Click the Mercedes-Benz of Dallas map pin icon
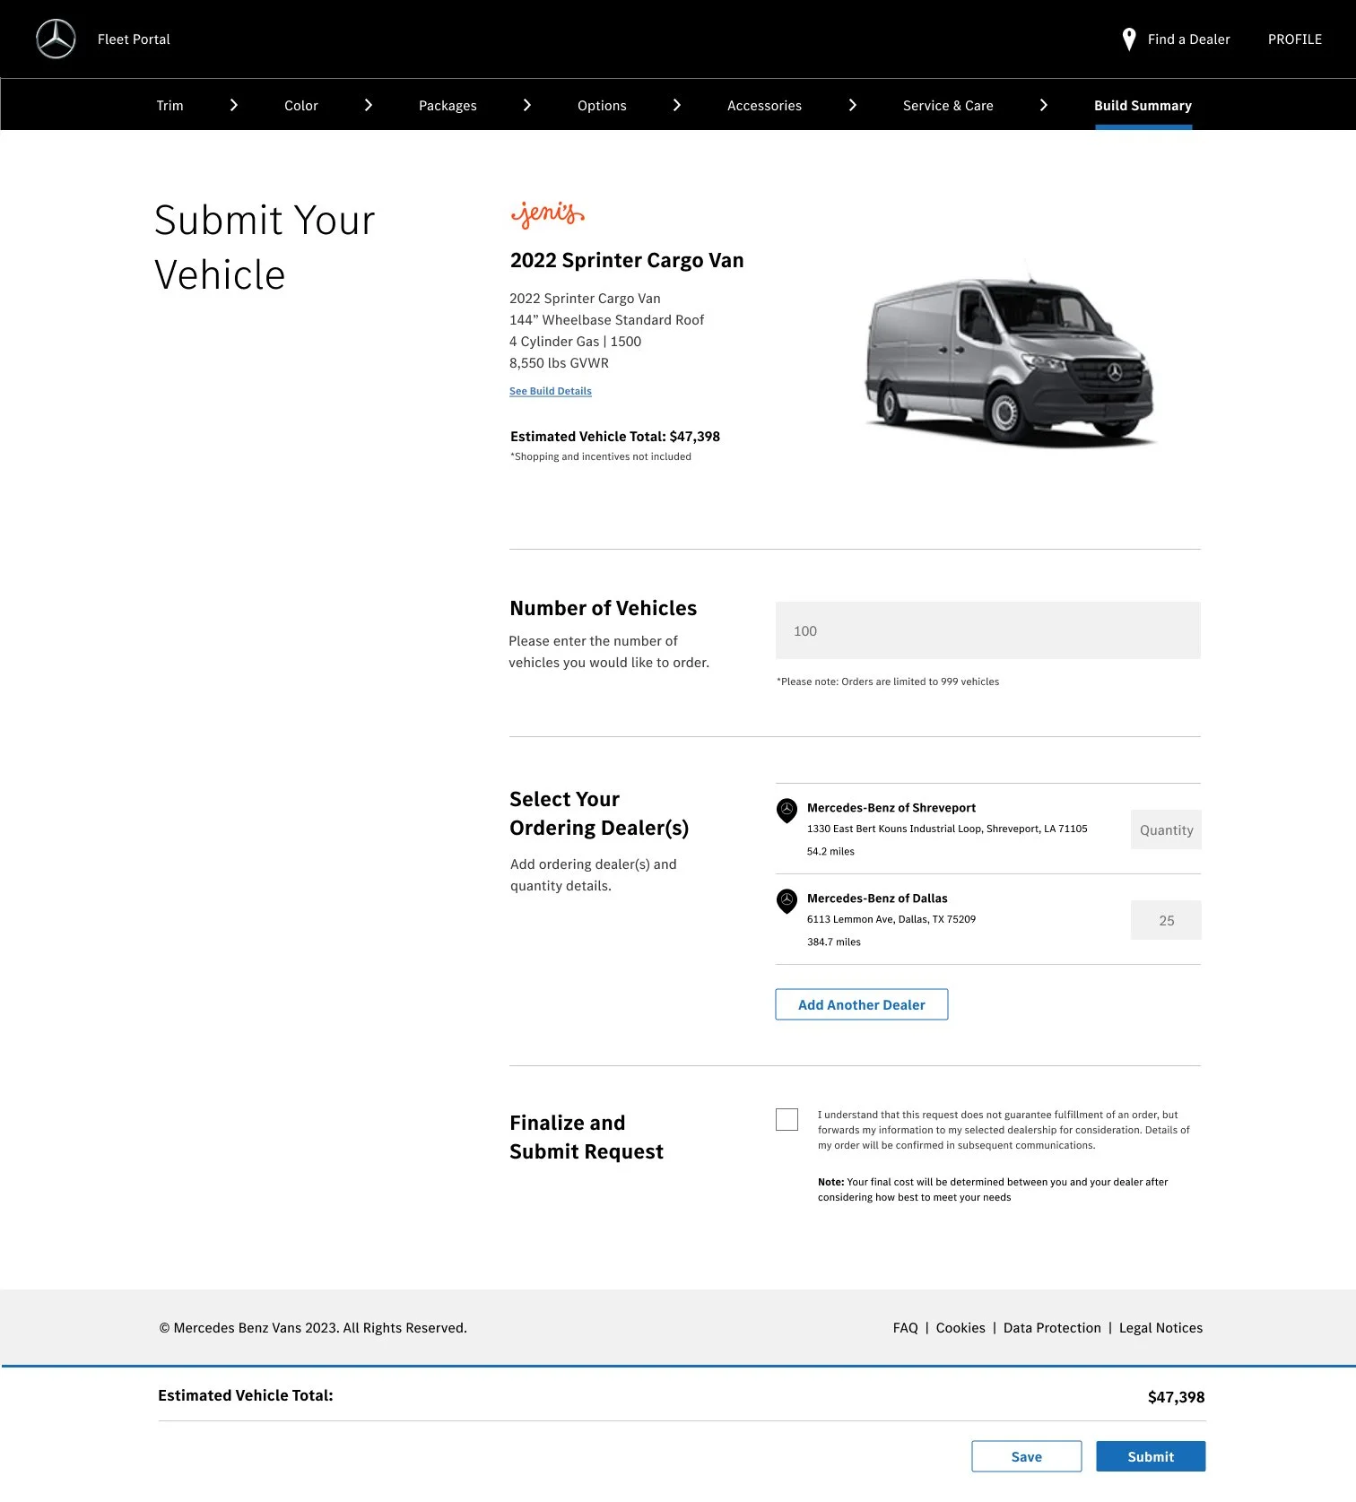This screenshot has width=1356, height=1502. (x=787, y=901)
